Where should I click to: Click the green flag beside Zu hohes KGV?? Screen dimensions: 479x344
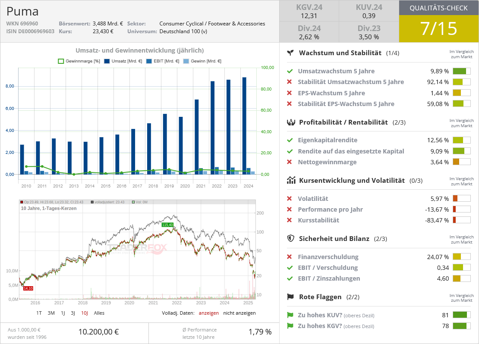click(290, 326)
